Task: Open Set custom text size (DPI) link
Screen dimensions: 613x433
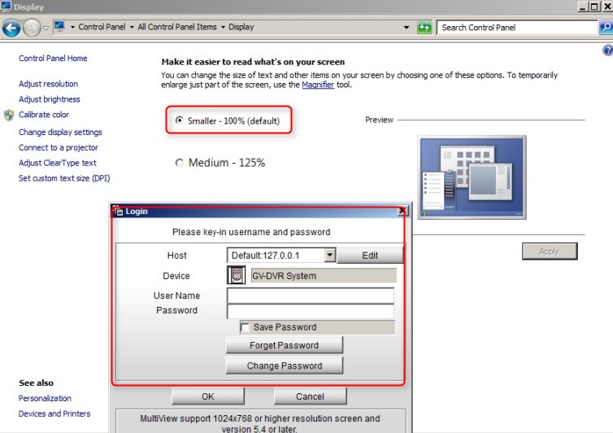Action: coord(64,178)
